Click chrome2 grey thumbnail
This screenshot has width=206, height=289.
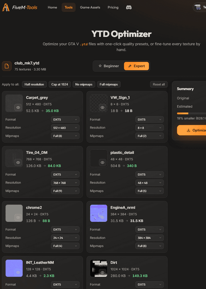click(14, 213)
